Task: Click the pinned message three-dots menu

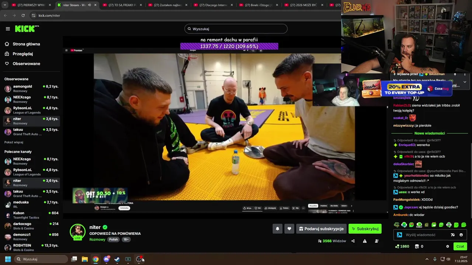Action: pos(465,74)
